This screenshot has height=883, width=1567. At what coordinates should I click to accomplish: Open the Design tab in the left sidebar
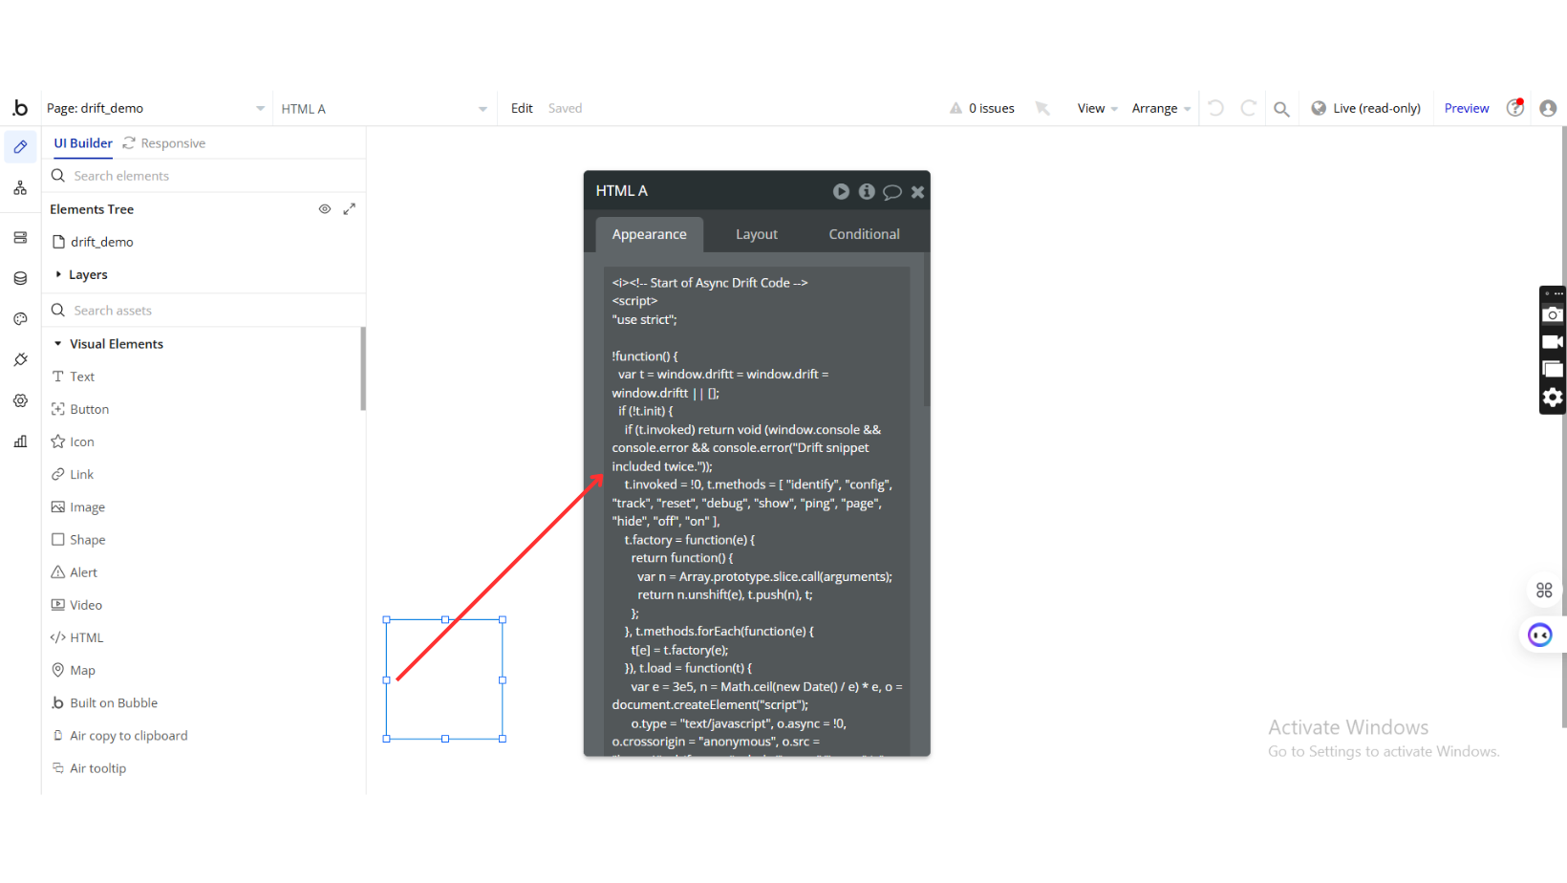coord(20,147)
